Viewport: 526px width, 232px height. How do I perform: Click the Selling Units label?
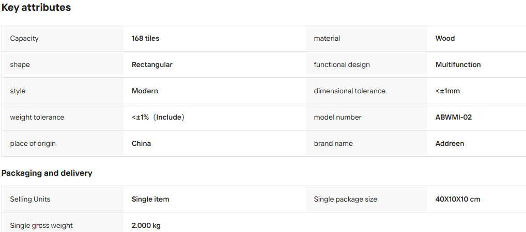pos(30,199)
